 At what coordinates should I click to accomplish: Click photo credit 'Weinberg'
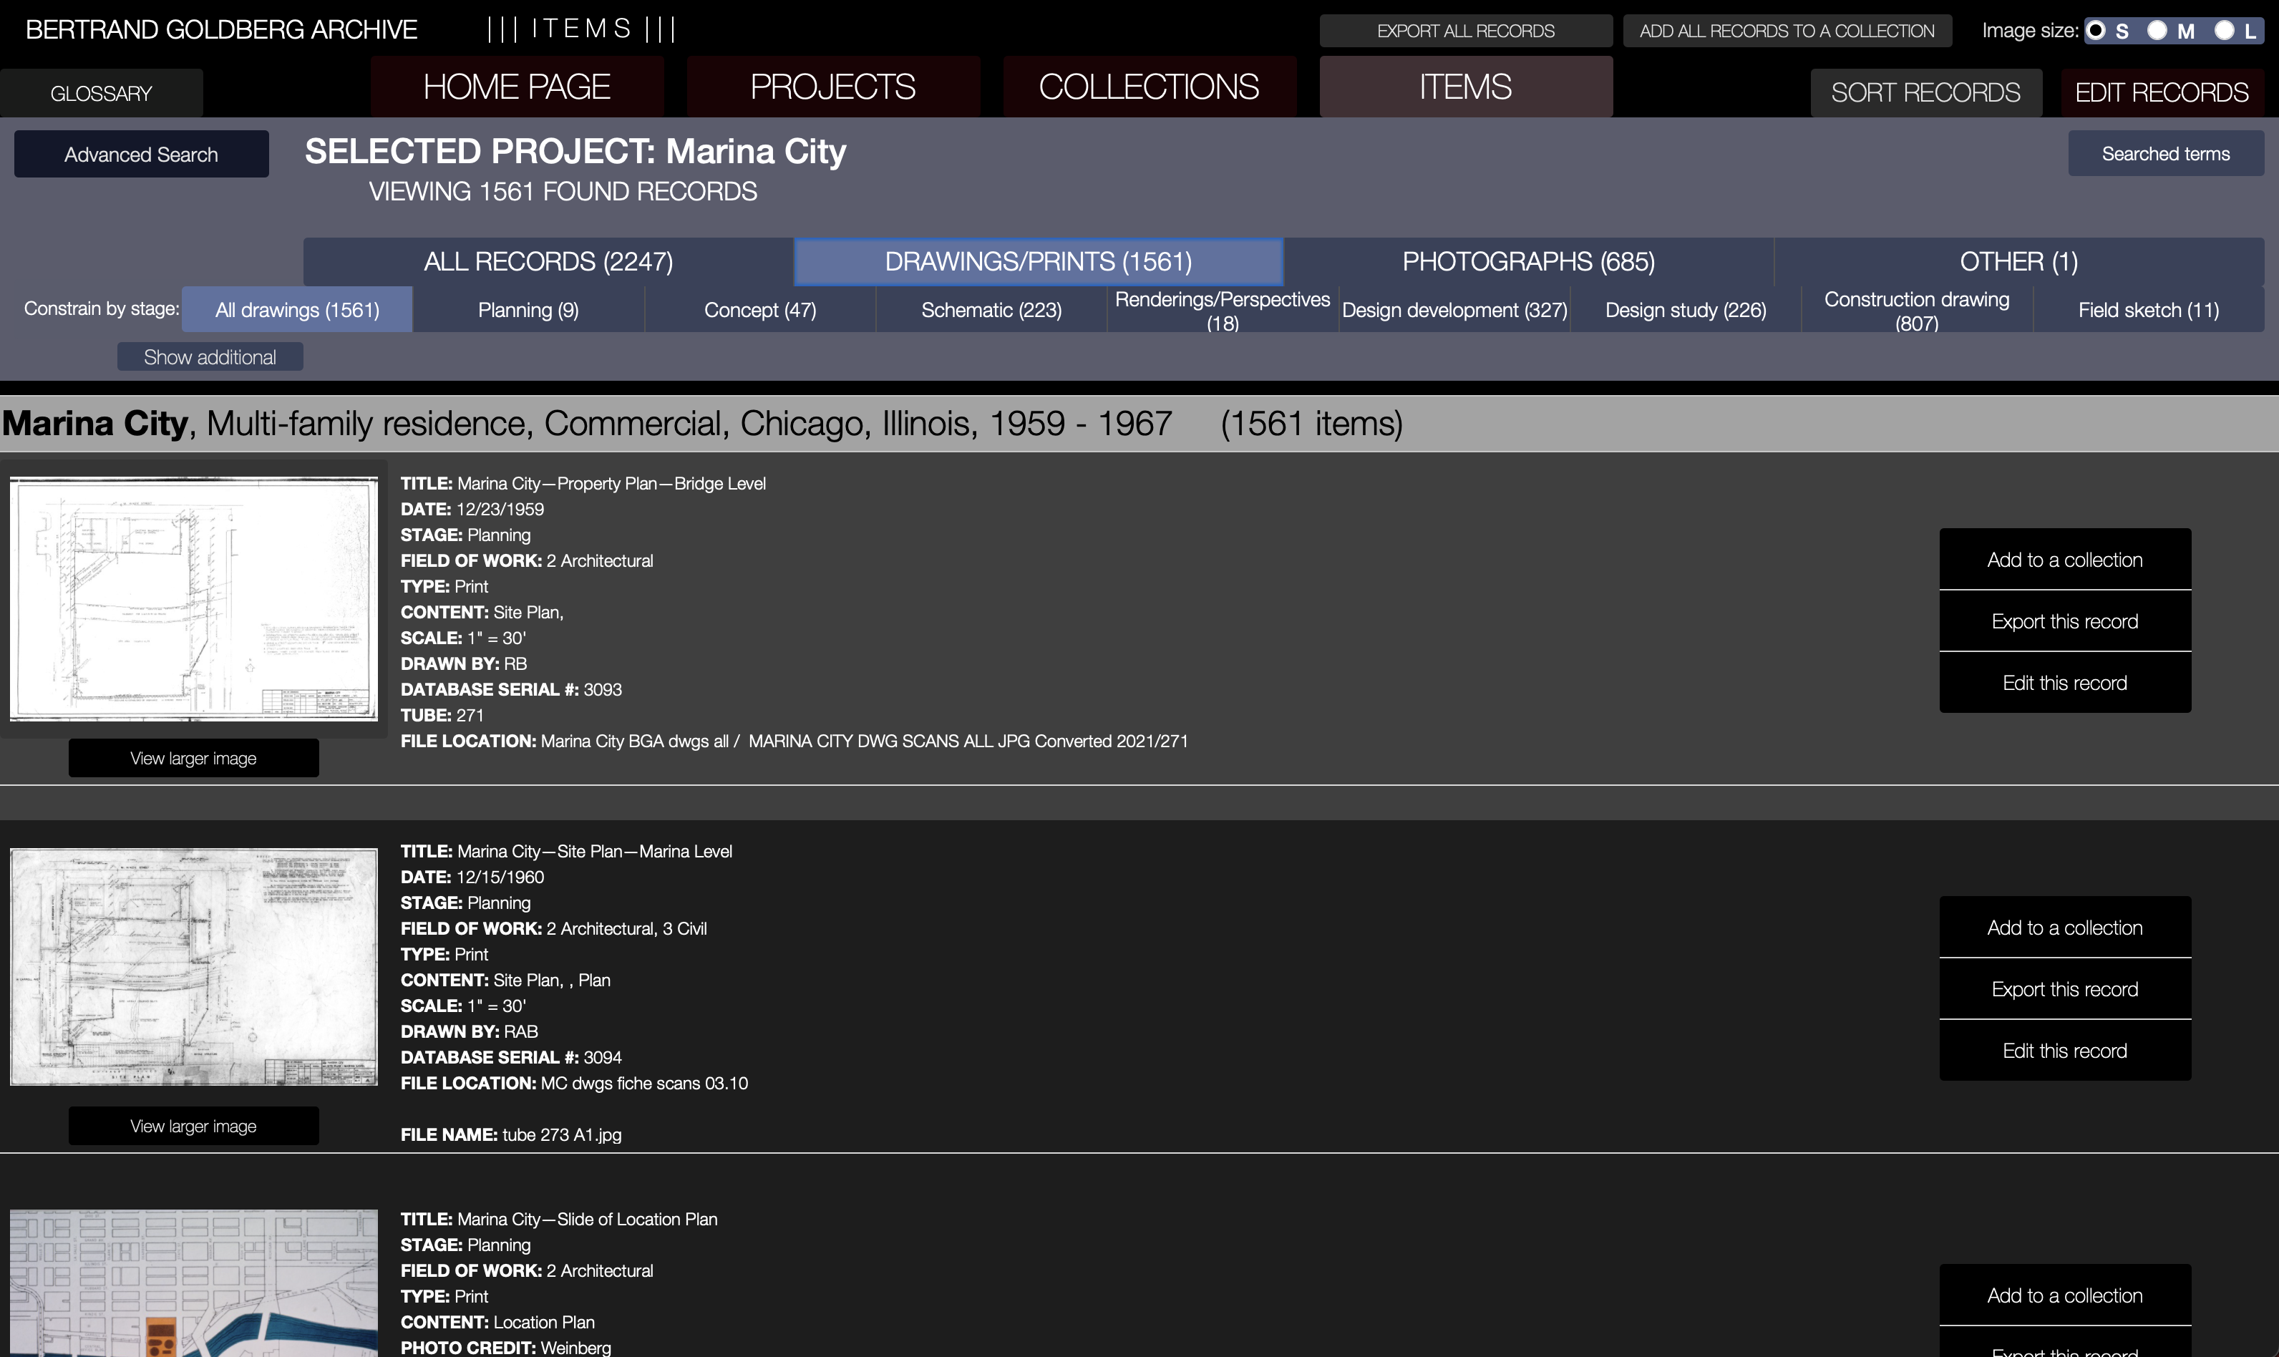pyautogui.click(x=575, y=1348)
